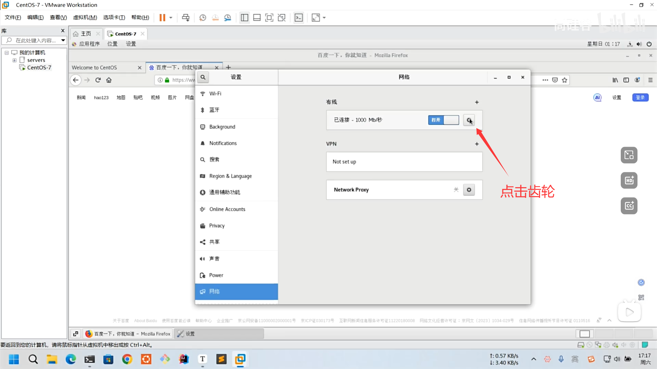Viewport: 657px width, 369px height.
Task: Select the Privacy settings category
Action: pos(217,225)
